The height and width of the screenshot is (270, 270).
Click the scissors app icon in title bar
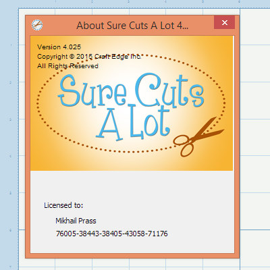click(37, 25)
